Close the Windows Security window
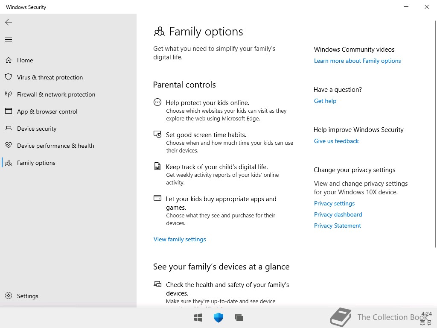 click(x=427, y=7)
